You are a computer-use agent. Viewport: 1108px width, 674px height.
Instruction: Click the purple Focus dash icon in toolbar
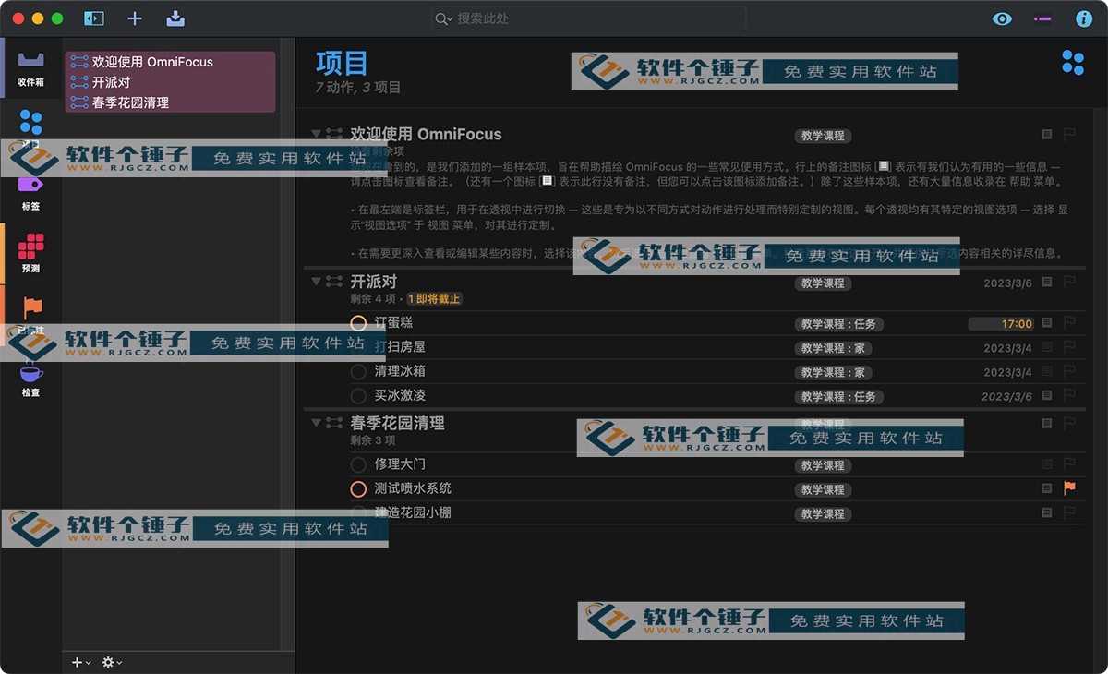point(1042,18)
